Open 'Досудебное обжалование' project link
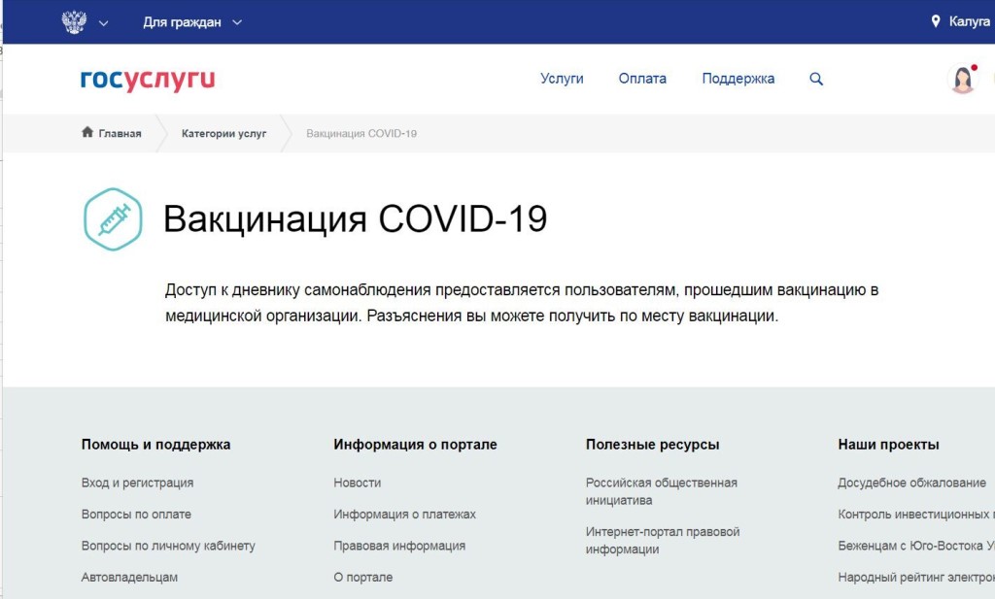 pos(911,483)
